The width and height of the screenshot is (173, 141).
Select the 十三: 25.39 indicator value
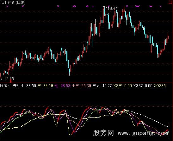[81, 86]
